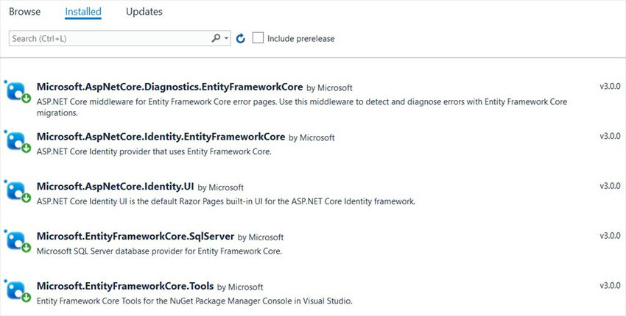This screenshot has height=316, width=626.
Task: Click EntityFrameworkCore.SqlServer package icon
Action: pos(16,241)
